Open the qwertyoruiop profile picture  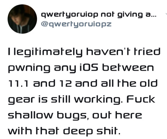click(22, 19)
